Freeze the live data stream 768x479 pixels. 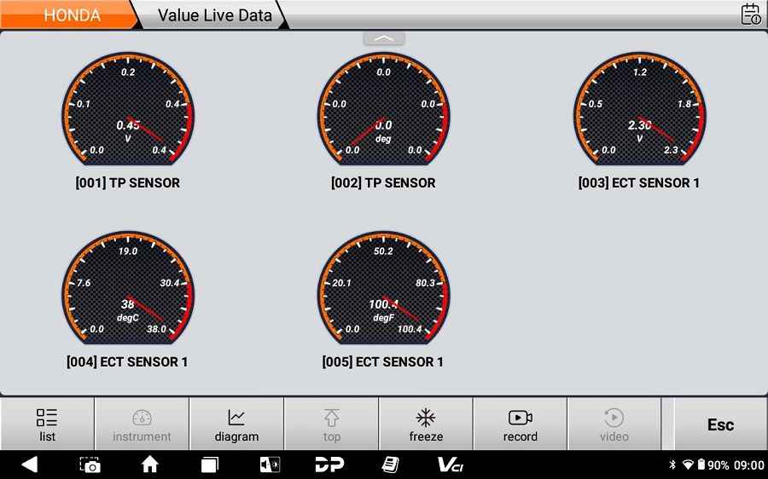(x=426, y=424)
